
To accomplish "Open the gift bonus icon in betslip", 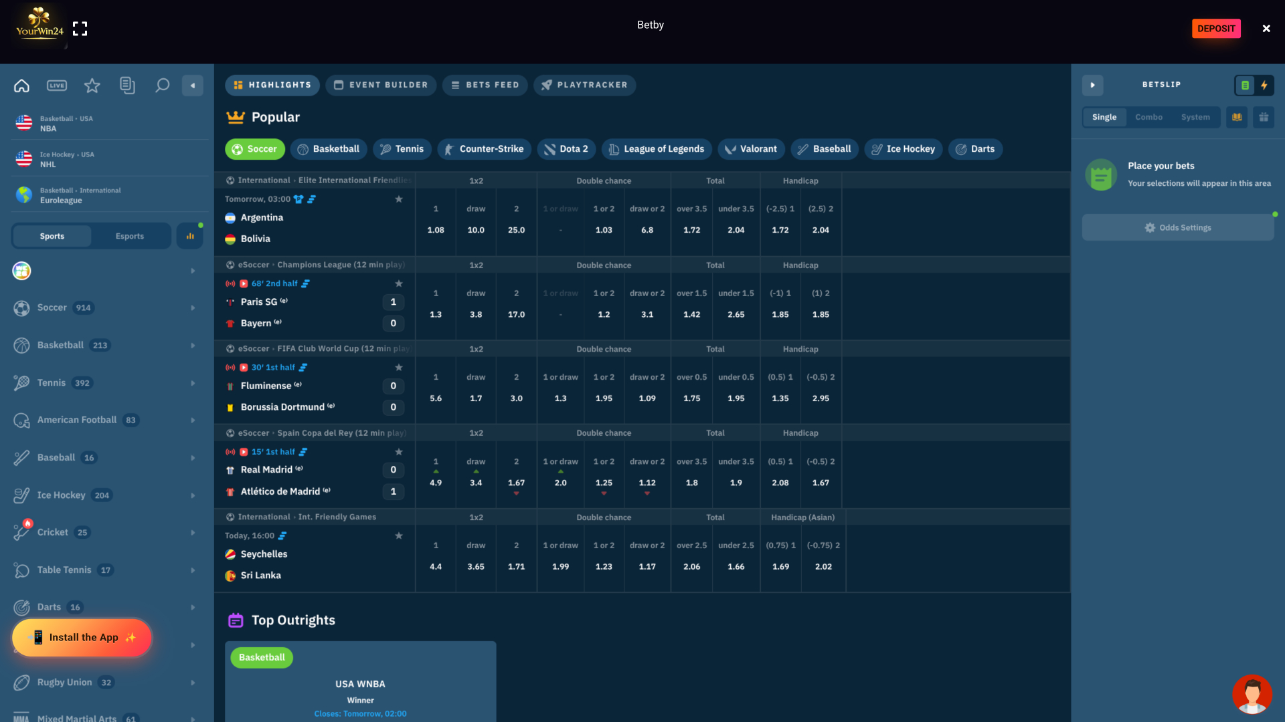I will (x=1264, y=117).
